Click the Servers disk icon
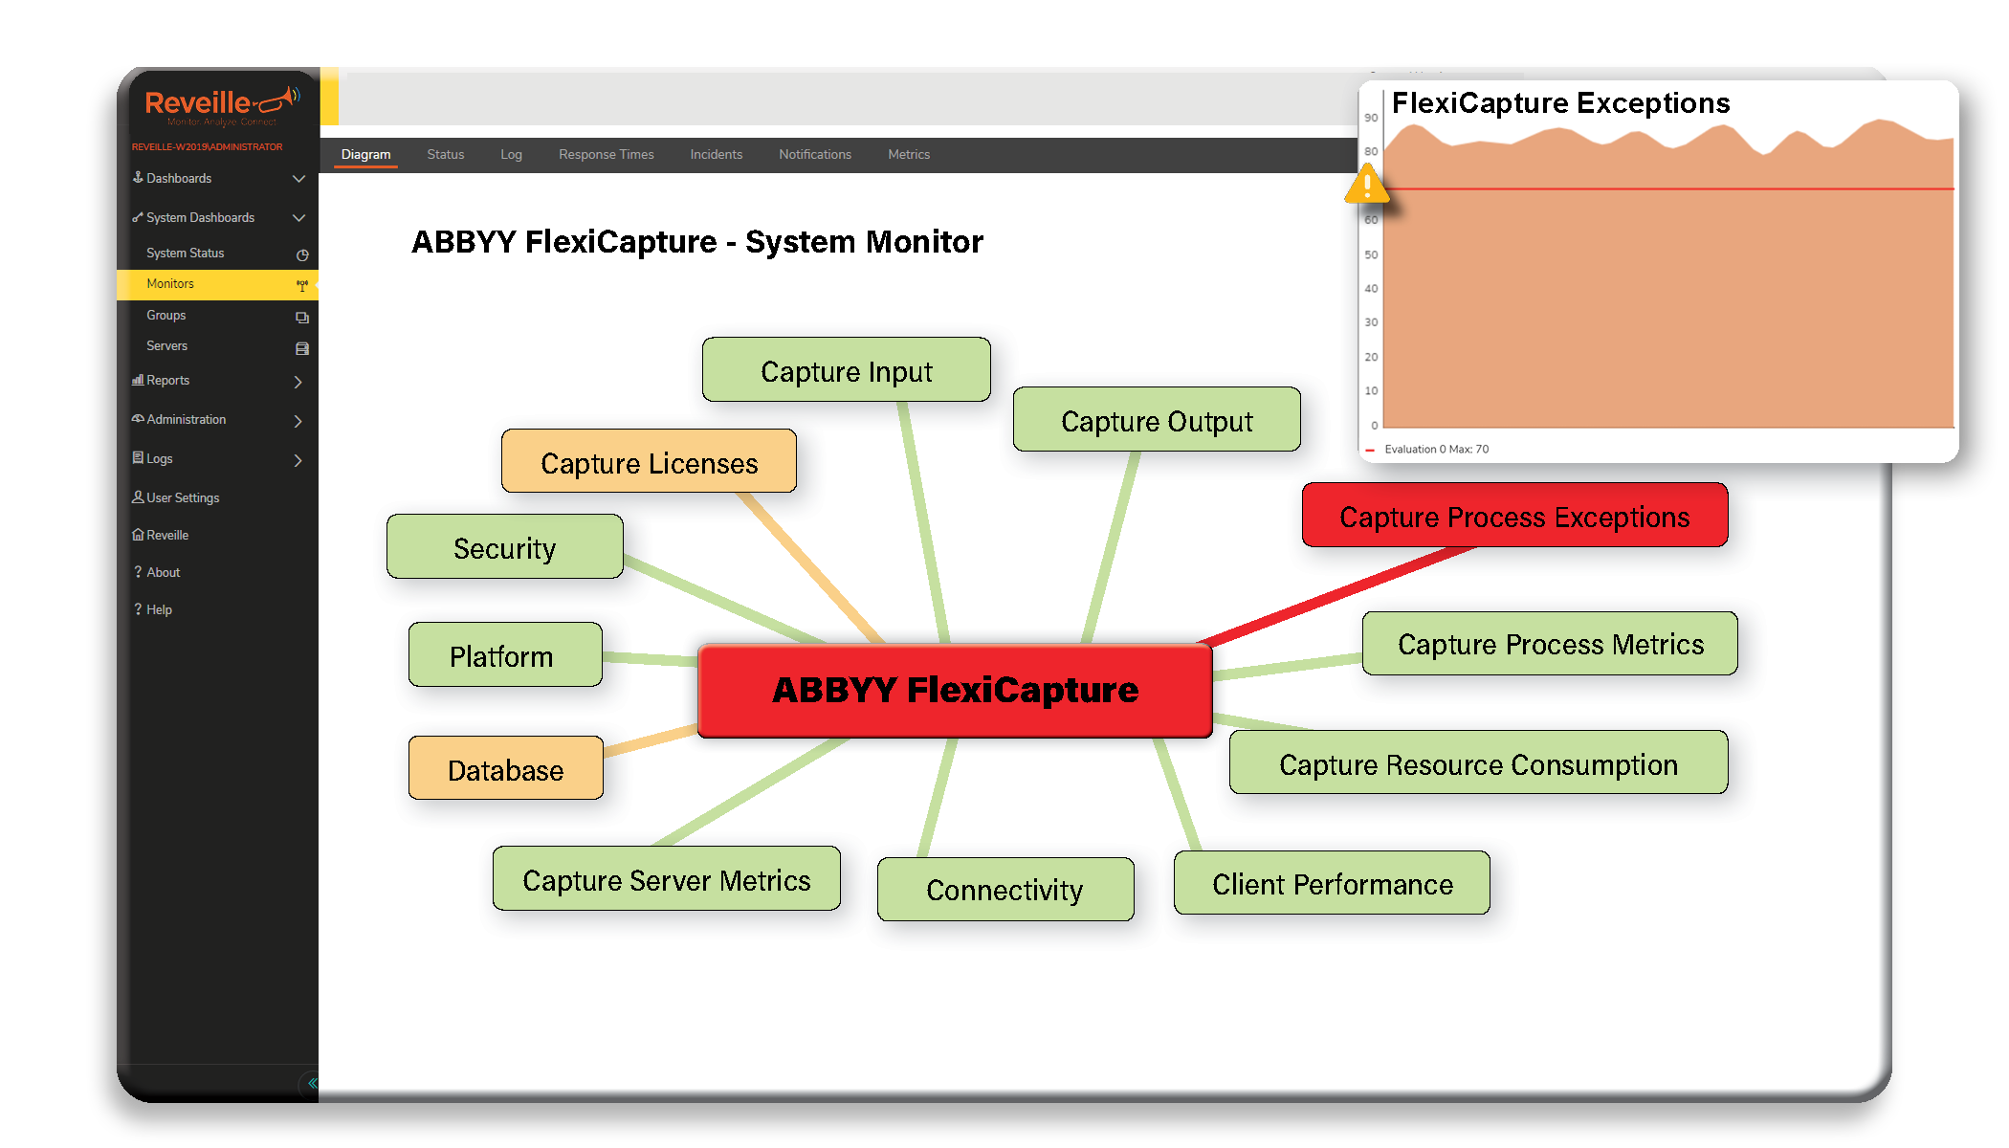The height and width of the screenshot is (1148, 2009). pyautogui.click(x=302, y=348)
